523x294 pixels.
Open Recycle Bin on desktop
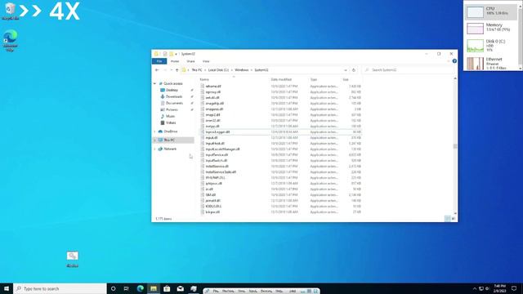coord(10,11)
